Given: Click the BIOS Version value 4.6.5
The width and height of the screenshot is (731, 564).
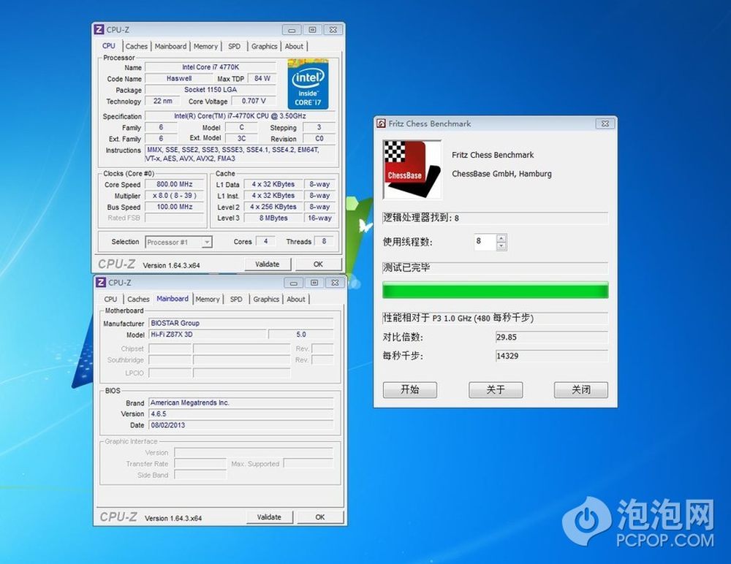Looking at the screenshot, I should (241, 414).
